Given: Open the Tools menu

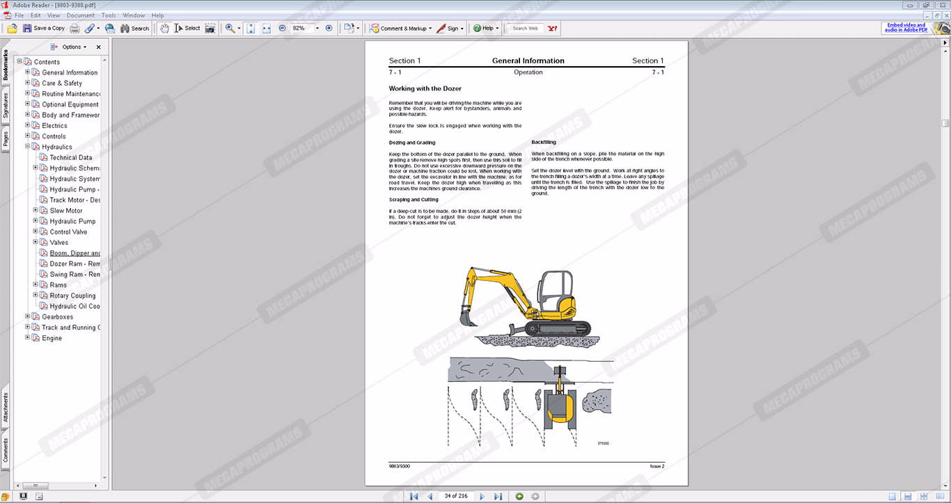Looking at the screenshot, I should pos(109,15).
